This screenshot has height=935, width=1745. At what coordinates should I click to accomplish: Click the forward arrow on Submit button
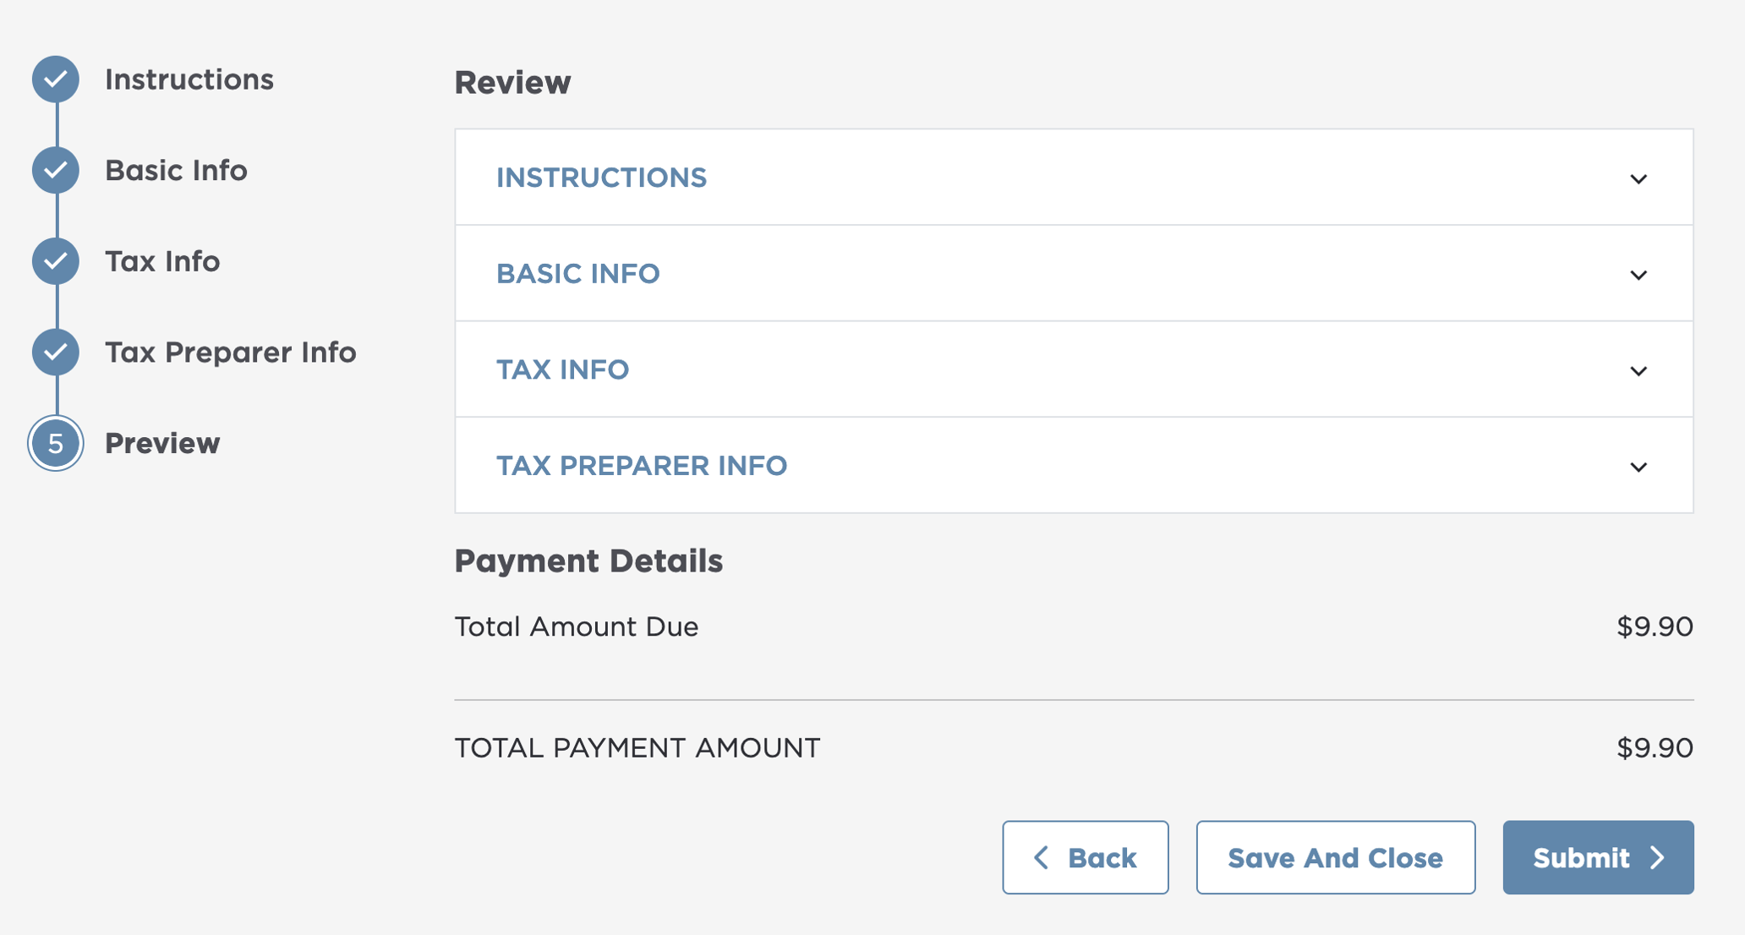[x=1657, y=857]
